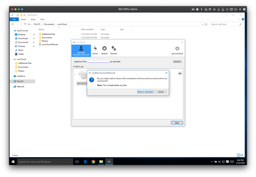The height and width of the screenshot is (177, 256).
Task: Click the Explorer help question icon
Action: tap(243, 19)
